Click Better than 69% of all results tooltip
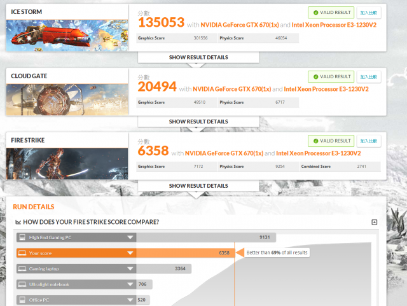 pyautogui.click(x=277, y=253)
